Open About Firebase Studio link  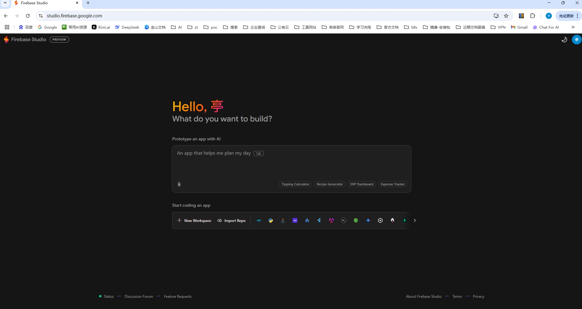pyautogui.click(x=424, y=297)
